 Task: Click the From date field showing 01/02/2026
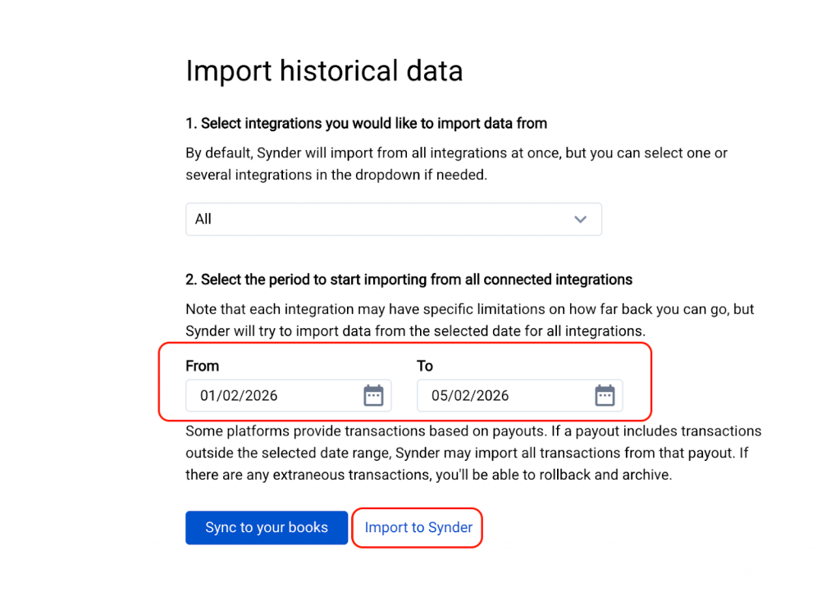pos(271,395)
